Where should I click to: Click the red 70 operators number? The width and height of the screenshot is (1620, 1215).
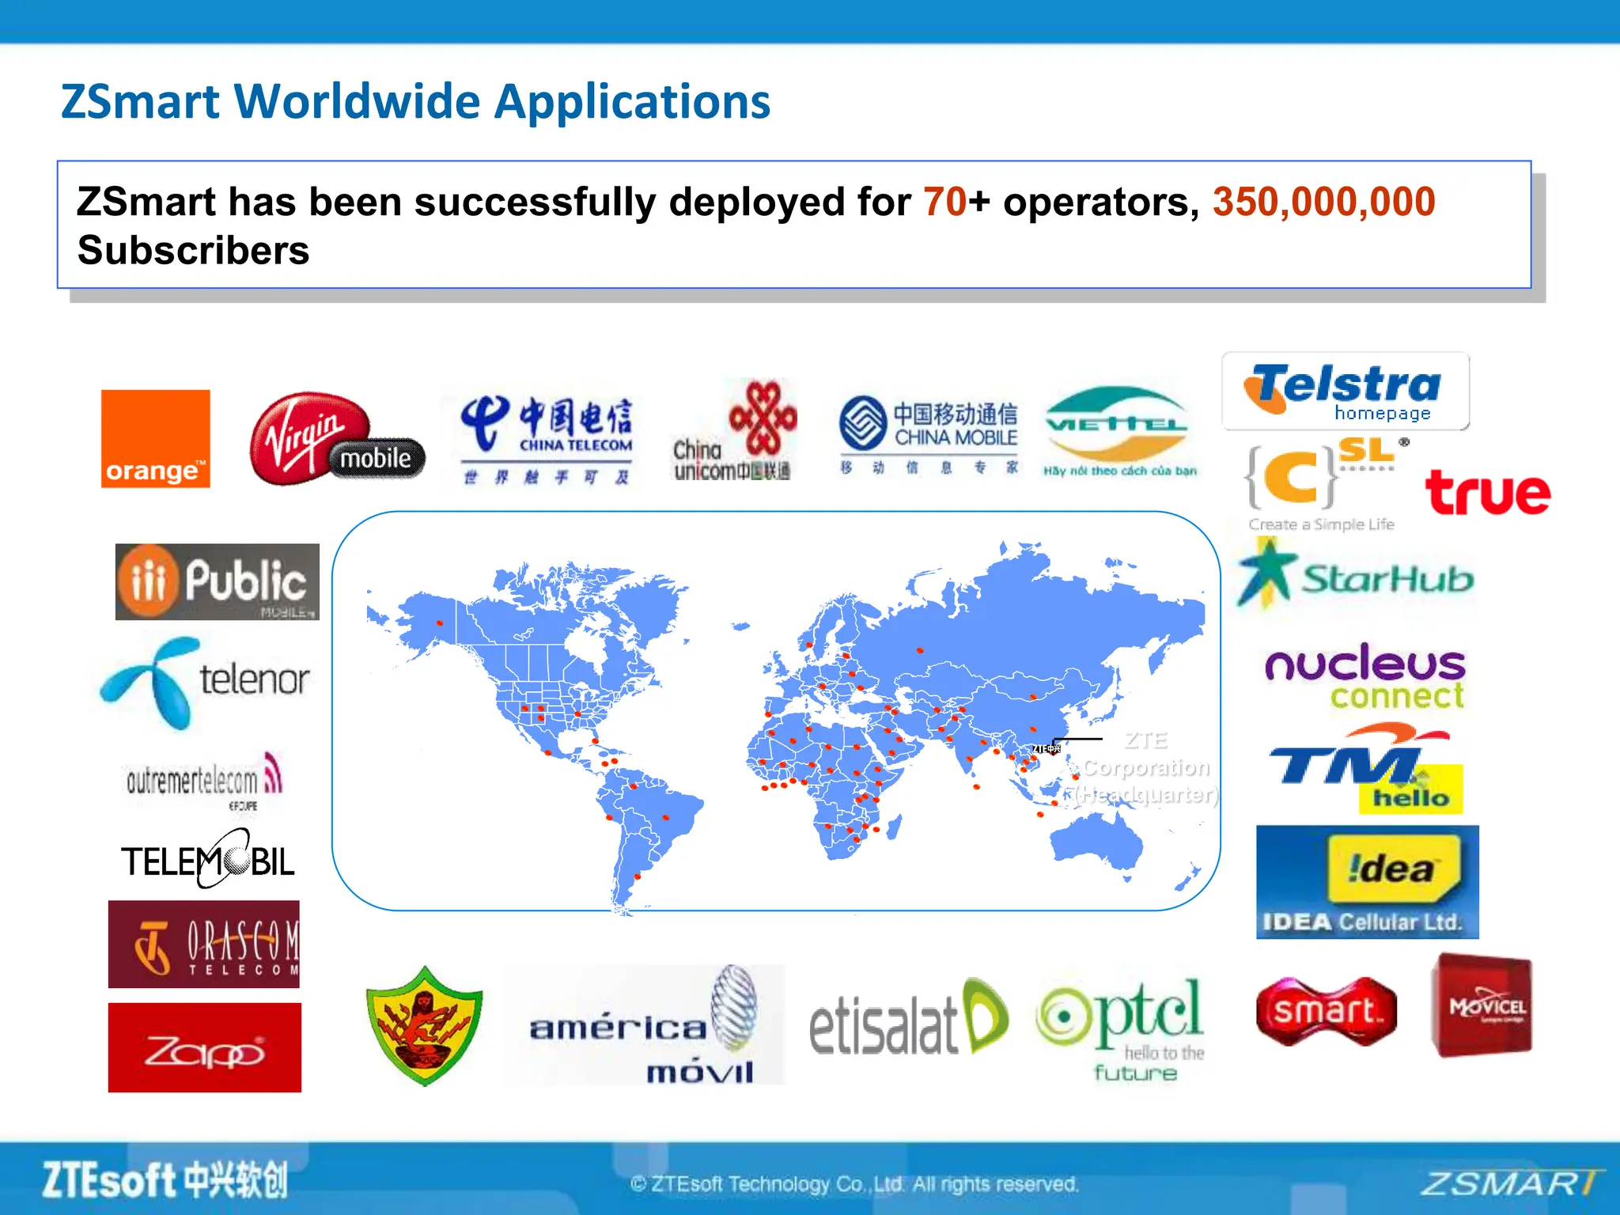point(945,202)
